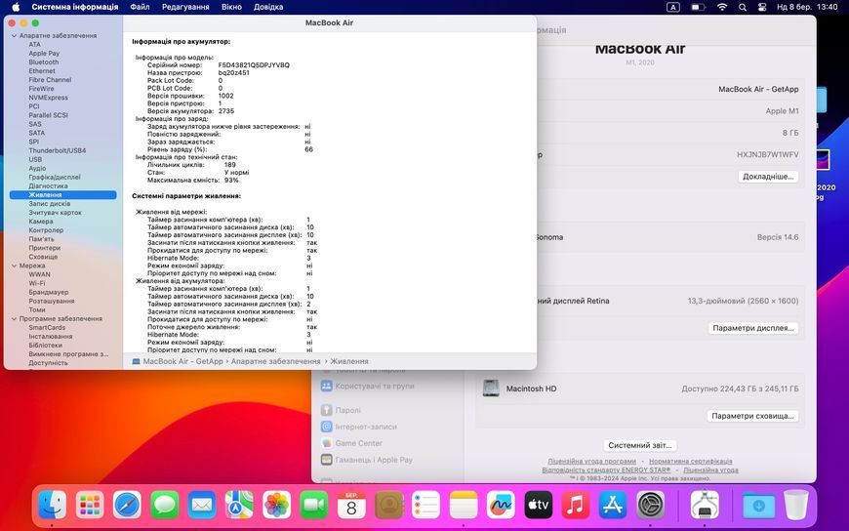Click the battery status icon in menu bar
Image resolution: width=849 pixels, height=531 pixels.
[698, 7]
